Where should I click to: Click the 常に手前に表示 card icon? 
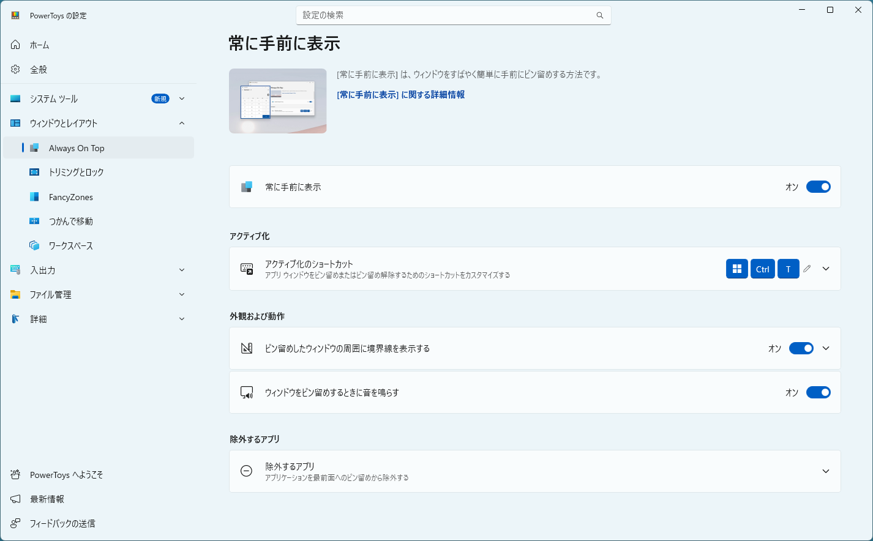[x=247, y=187]
